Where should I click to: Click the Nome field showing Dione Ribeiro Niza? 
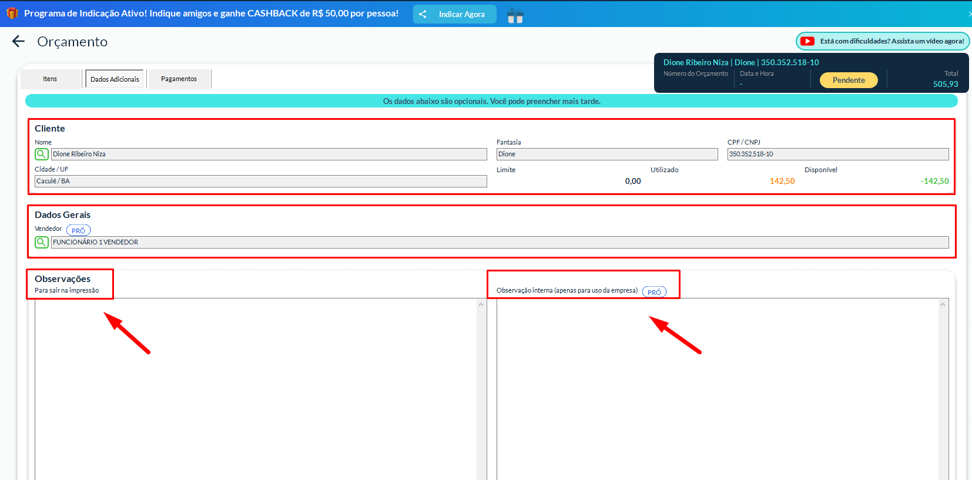click(269, 154)
